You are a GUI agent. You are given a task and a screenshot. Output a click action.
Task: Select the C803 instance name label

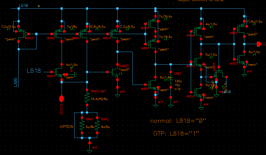point(177,74)
